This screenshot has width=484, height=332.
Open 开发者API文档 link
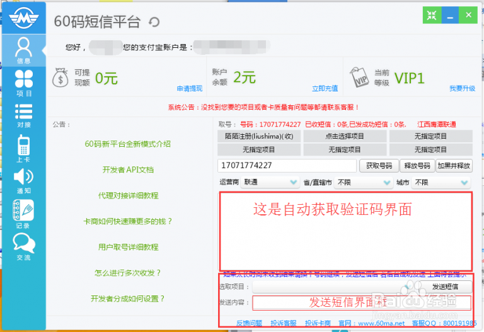click(128, 169)
